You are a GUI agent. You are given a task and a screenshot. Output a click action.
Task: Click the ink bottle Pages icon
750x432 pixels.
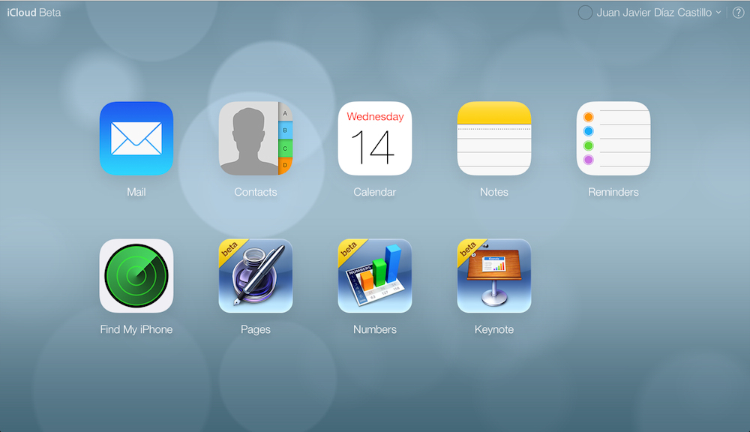256,275
